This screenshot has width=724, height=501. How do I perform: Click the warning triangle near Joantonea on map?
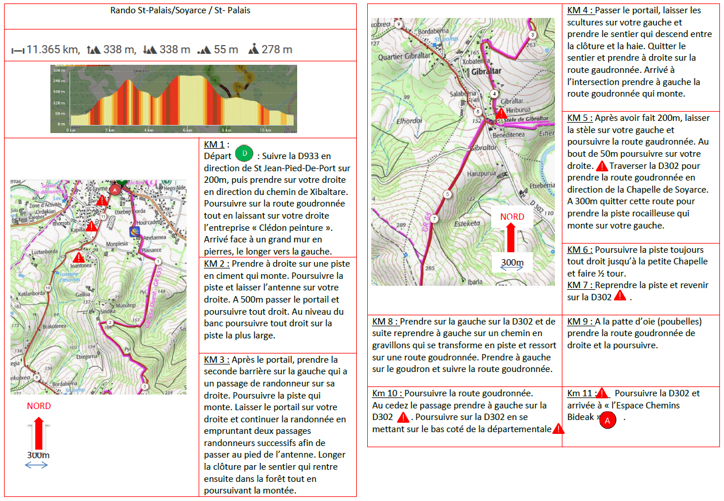point(79,256)
